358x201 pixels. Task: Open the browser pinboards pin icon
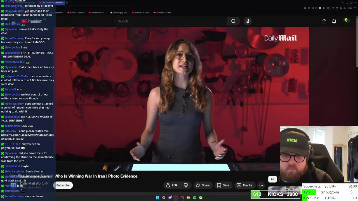coord(313,8)
